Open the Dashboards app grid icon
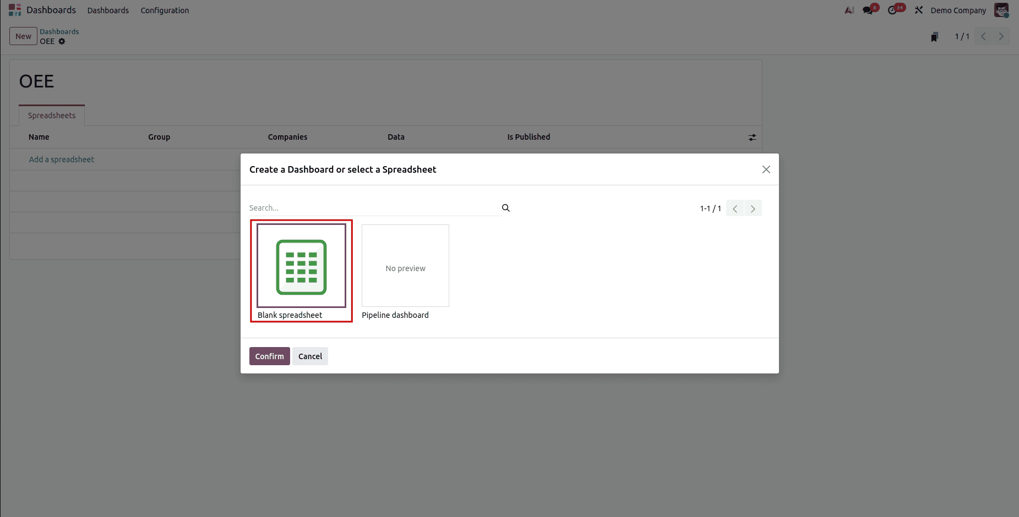 click(14, 9)
